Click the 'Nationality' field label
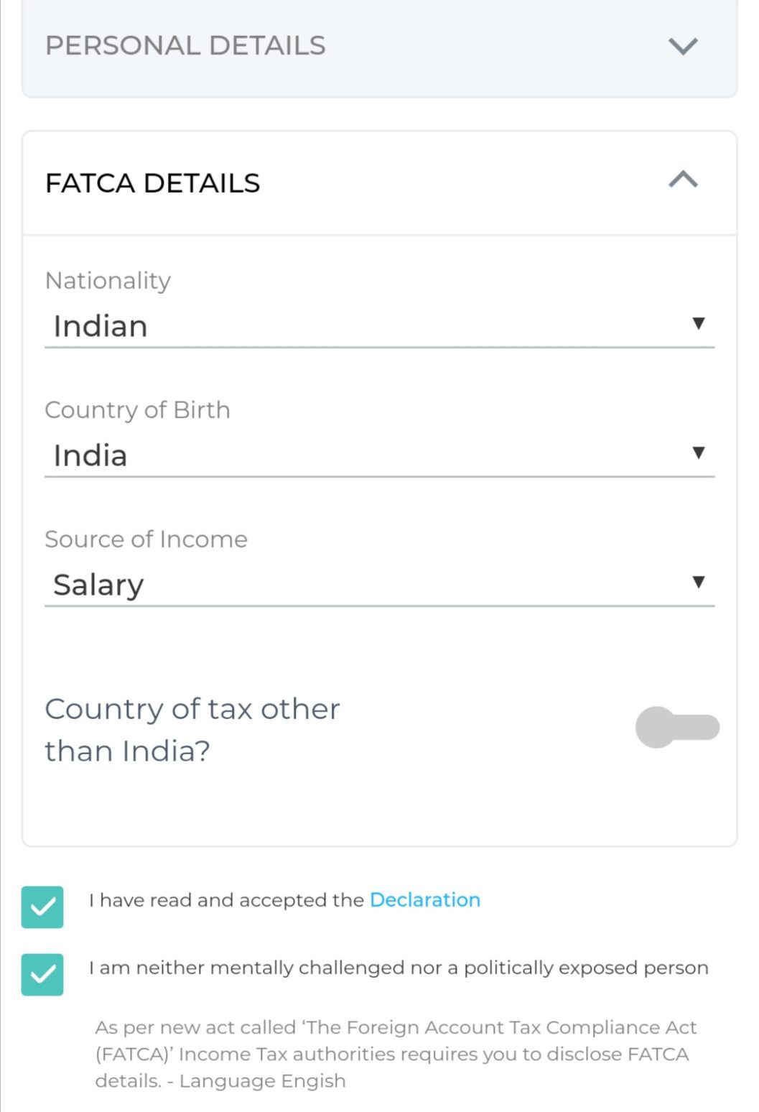The width and height of the screenshot is (759, 1112). tap(108, 280)
